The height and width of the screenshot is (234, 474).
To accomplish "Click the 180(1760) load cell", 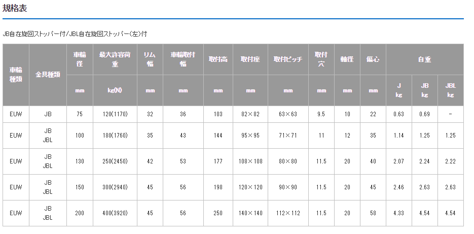I will coord(115,136).
